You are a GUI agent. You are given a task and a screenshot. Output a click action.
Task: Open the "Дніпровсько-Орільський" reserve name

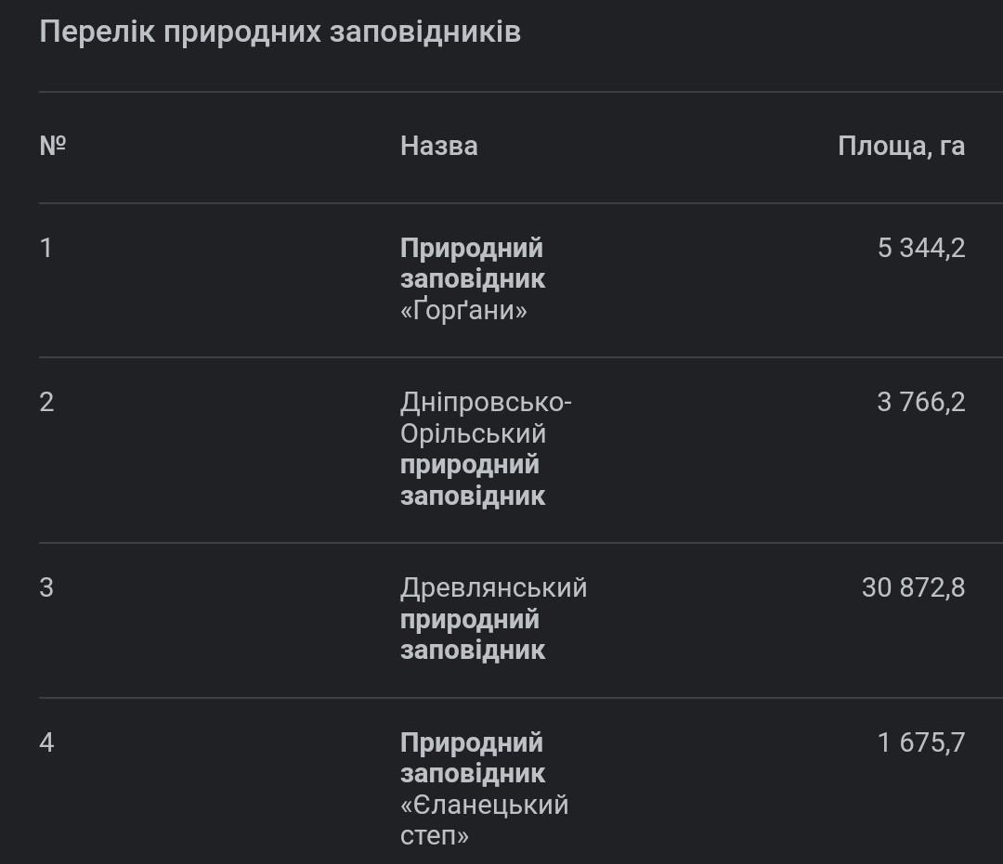[x=485, y=418]
